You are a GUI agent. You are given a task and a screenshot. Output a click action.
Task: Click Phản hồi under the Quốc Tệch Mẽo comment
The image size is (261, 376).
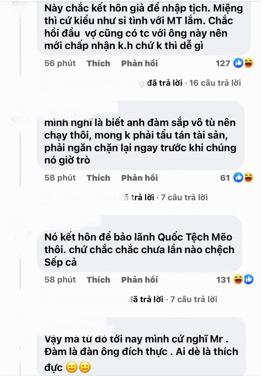[139, 279]
